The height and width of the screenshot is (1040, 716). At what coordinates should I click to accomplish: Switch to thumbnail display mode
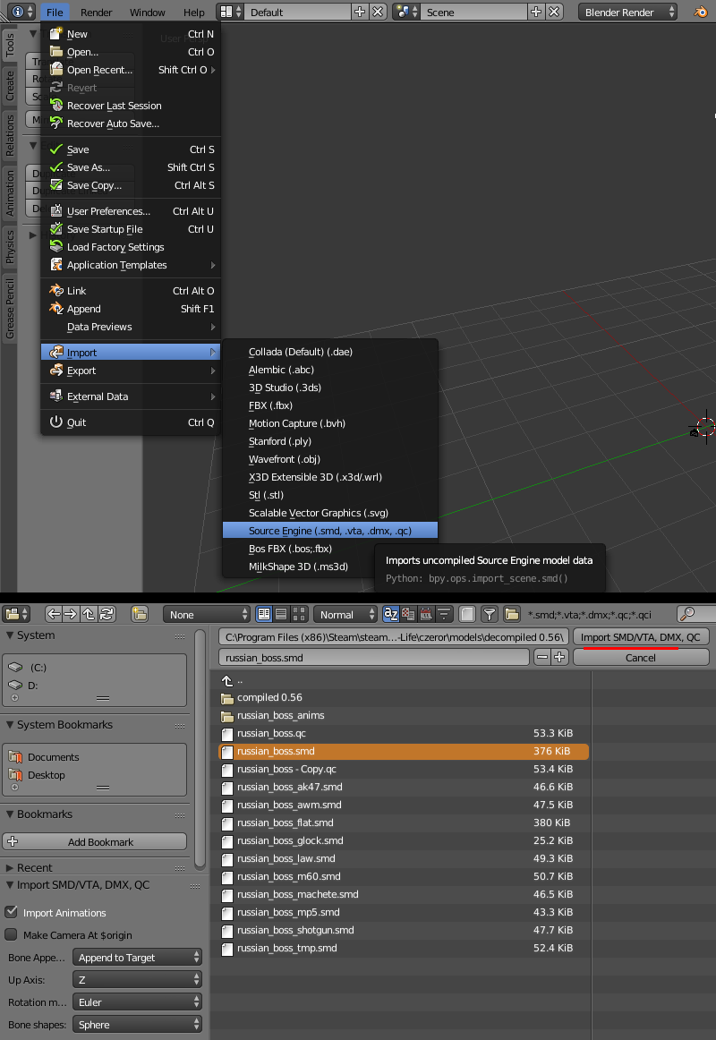click(298, 614)
